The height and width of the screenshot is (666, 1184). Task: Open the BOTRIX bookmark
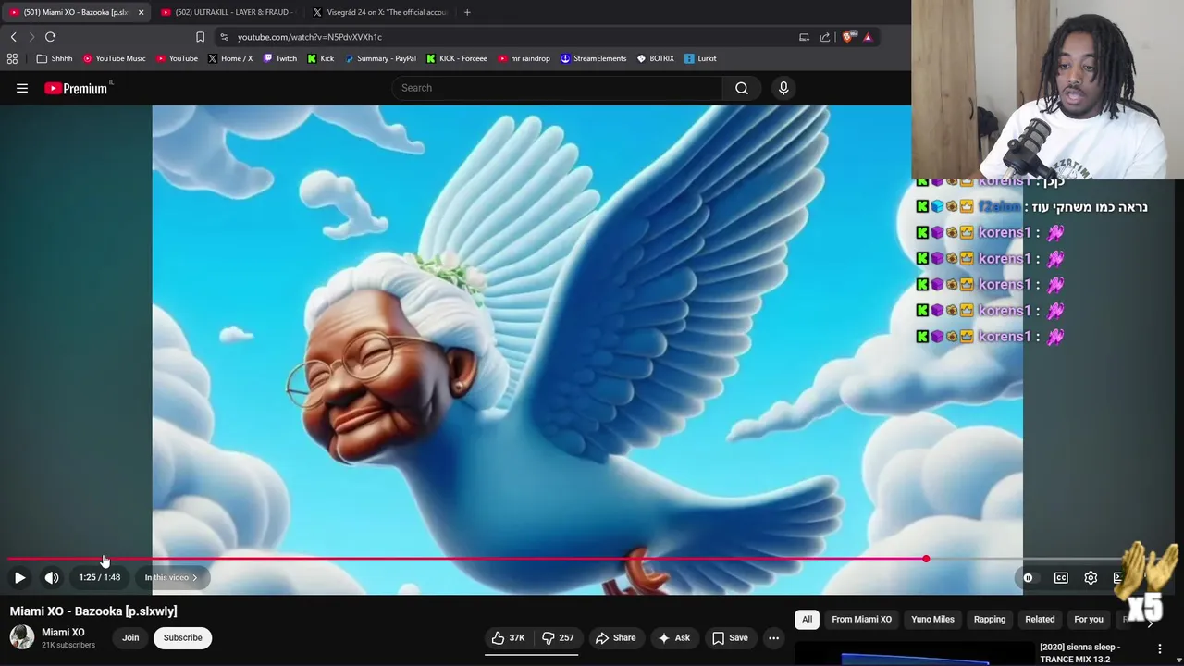[x=655, y=58]
